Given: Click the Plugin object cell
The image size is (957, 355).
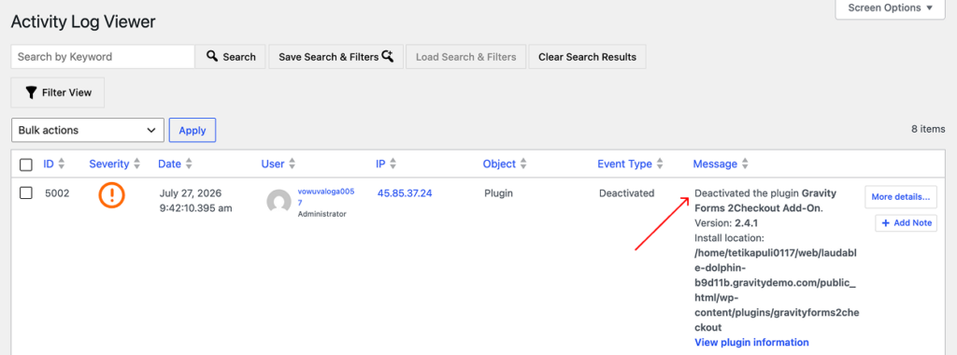Looking at the screenshot, I should [499, 193].
